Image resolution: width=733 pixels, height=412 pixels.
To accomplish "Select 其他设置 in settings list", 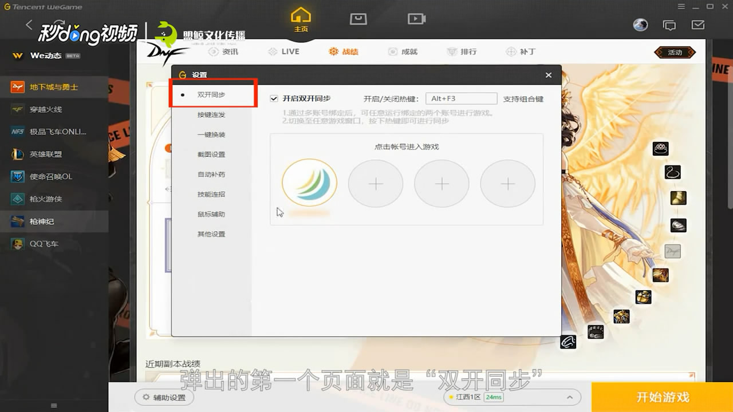I will pos(211,234).
